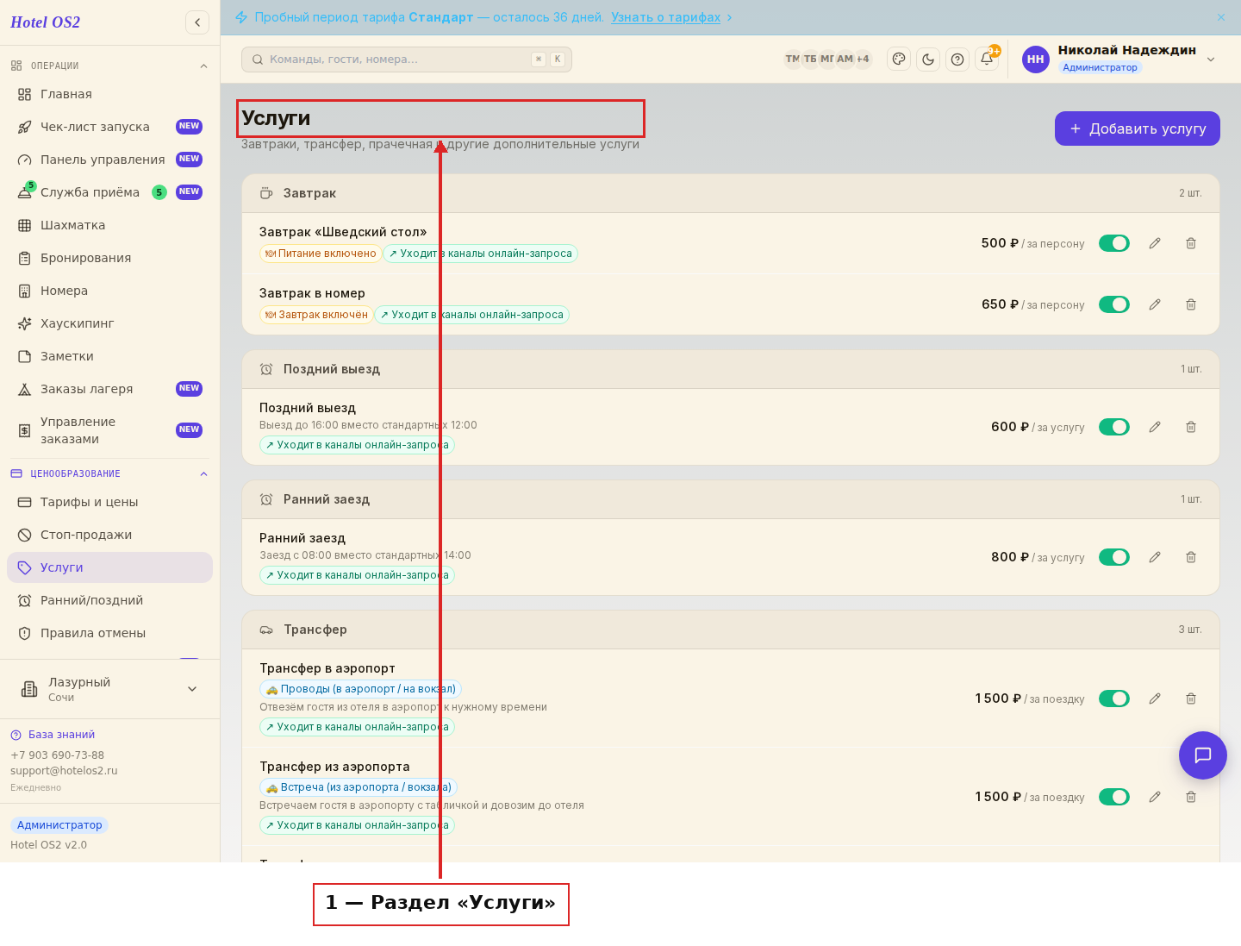
Task: Click the +4 team avatars badge
Action: pos(863,59)
